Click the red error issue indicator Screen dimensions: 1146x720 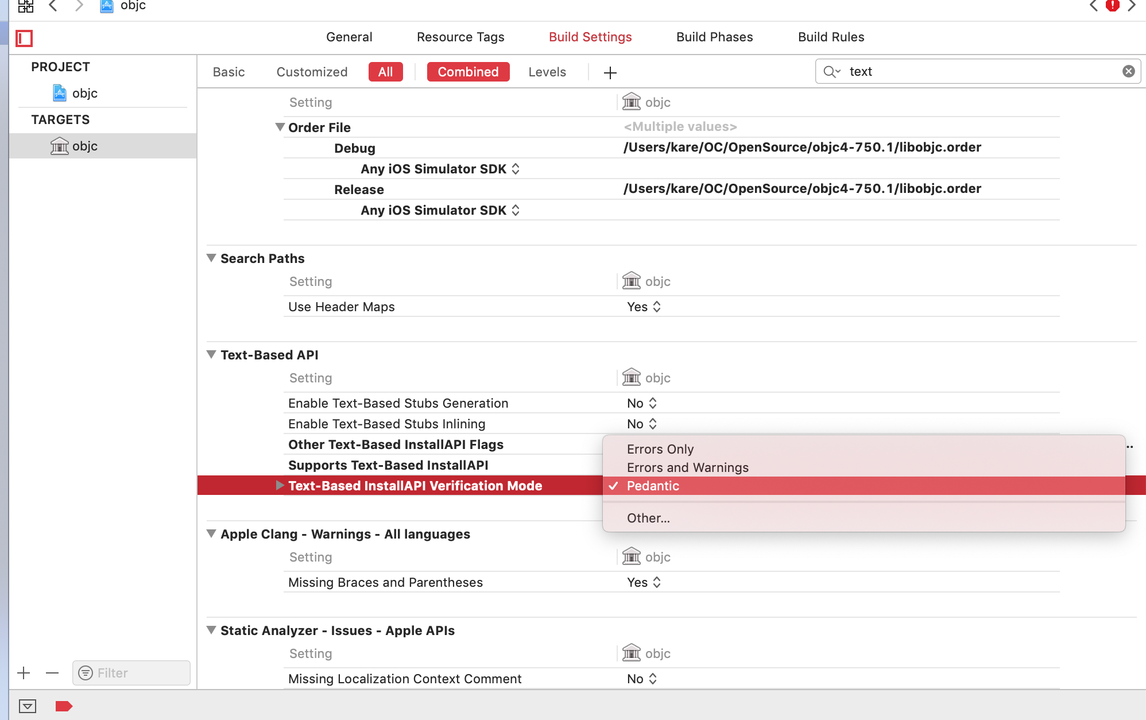click(1112, 6)
